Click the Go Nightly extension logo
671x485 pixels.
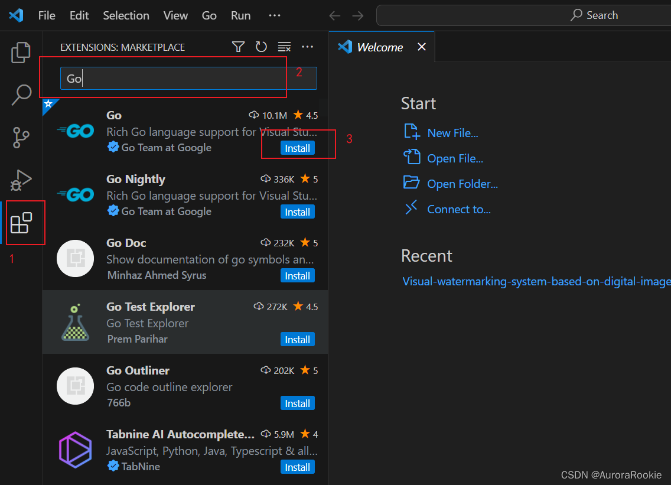[76, 195]
